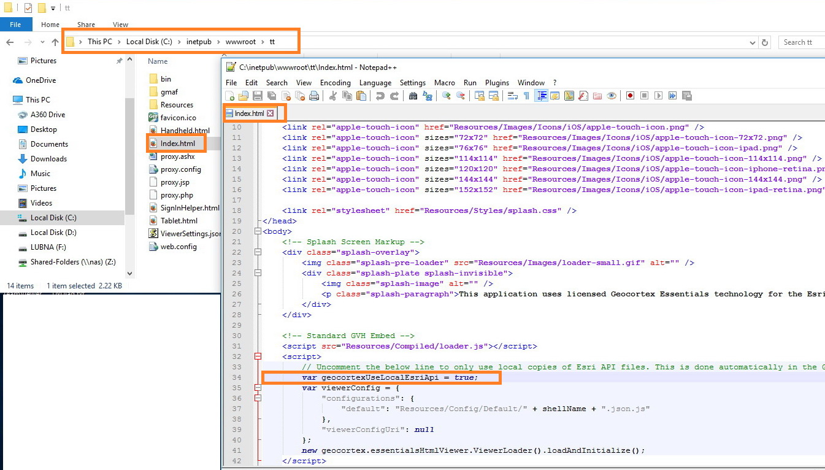This screenshot has height=470, width=825.
Task: Open Explorer address bar history dropdown
Action: [753, 42]
